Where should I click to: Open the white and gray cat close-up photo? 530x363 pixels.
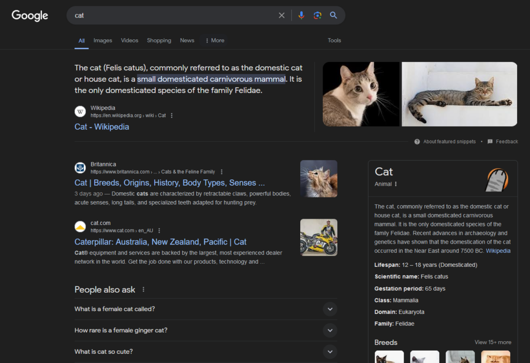coord(361,94)
